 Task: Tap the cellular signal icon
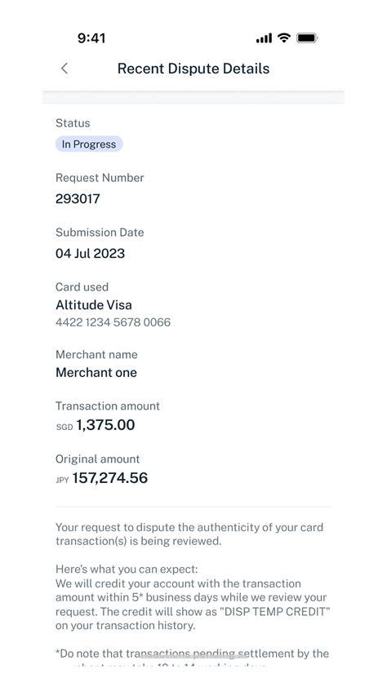pos(264,38)
